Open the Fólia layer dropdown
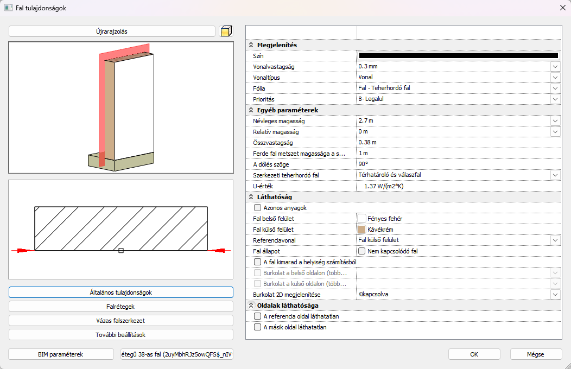 [555, 88]
